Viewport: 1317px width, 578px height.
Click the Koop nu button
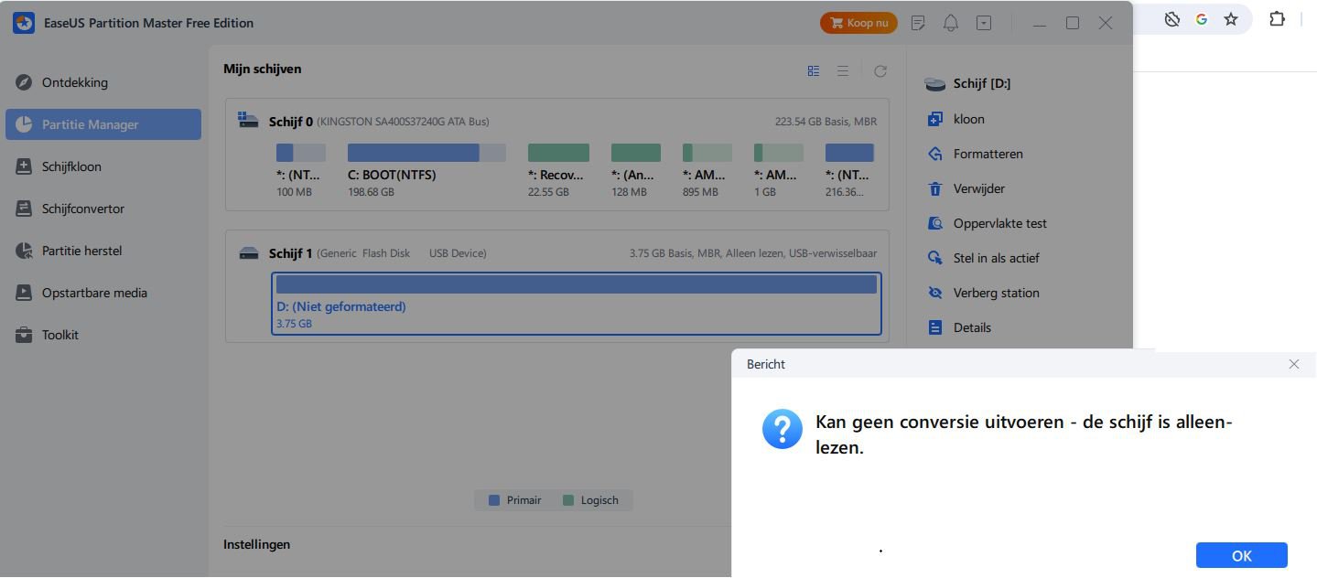[858, 23]
